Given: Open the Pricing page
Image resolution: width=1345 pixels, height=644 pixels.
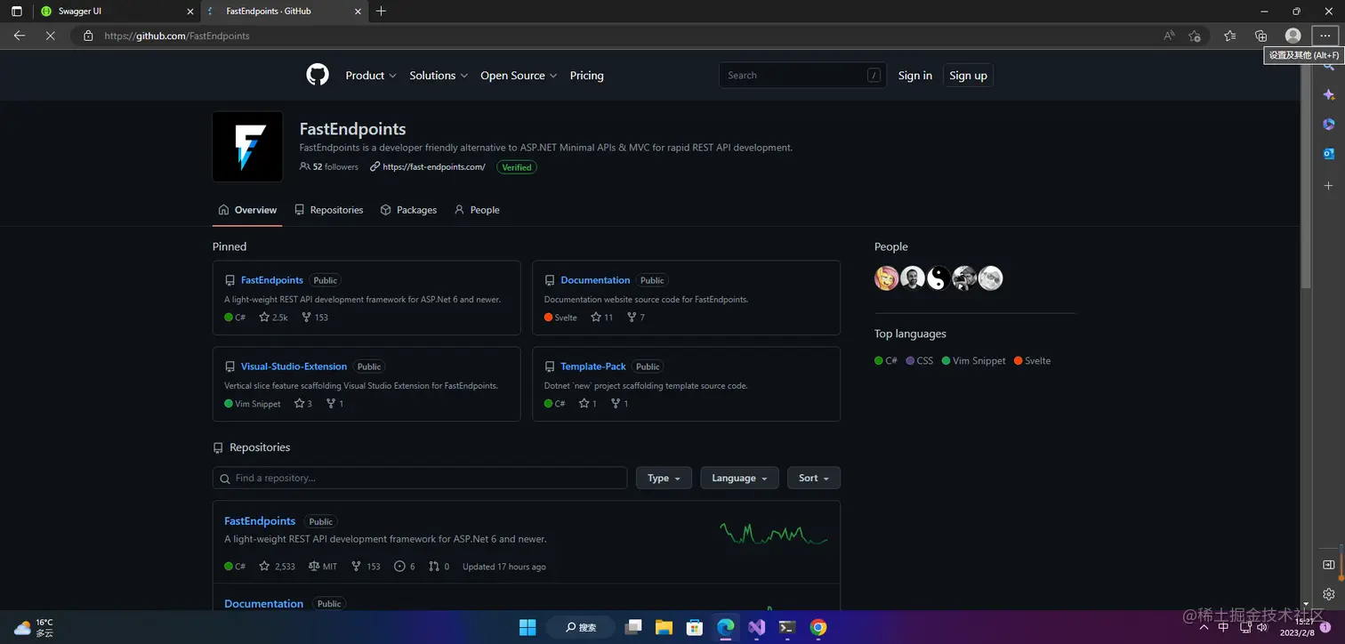Looking at the screenshot, I should tap(586, 76).
